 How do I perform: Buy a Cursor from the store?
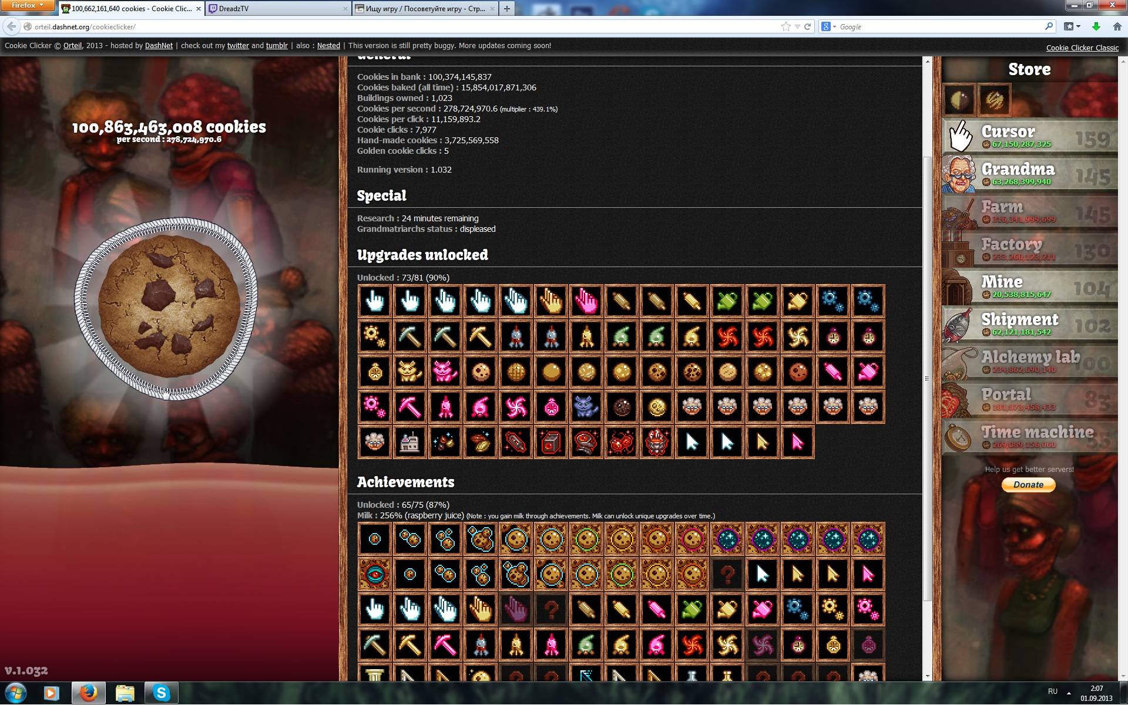click(1029, 136)
